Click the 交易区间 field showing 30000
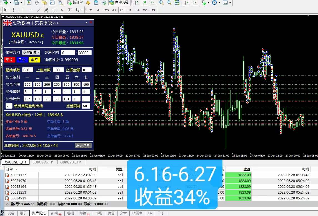Image resolution: width=318 pixels, height=216 pixels. (85, 53)
